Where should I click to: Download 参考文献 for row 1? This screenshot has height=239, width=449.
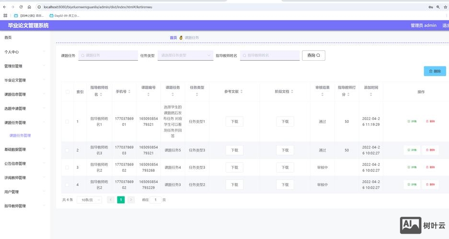tap(234, 121)
